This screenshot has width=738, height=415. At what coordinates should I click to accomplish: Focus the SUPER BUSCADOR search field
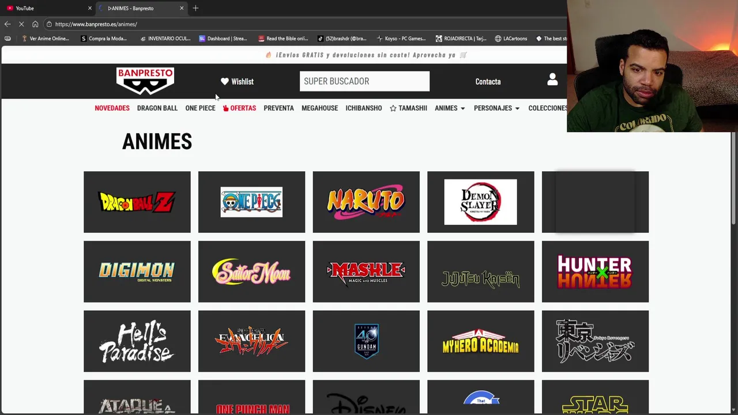364,81
